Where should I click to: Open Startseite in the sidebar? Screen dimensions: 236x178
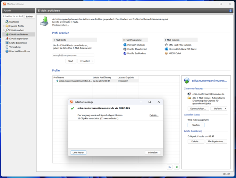tap(14, 22)
